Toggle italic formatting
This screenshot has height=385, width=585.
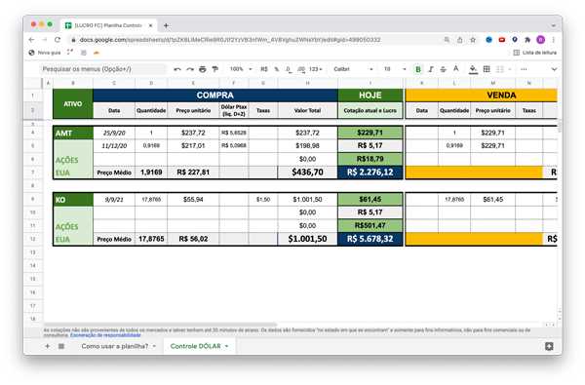pyautogui.click(x=431, y=69)
